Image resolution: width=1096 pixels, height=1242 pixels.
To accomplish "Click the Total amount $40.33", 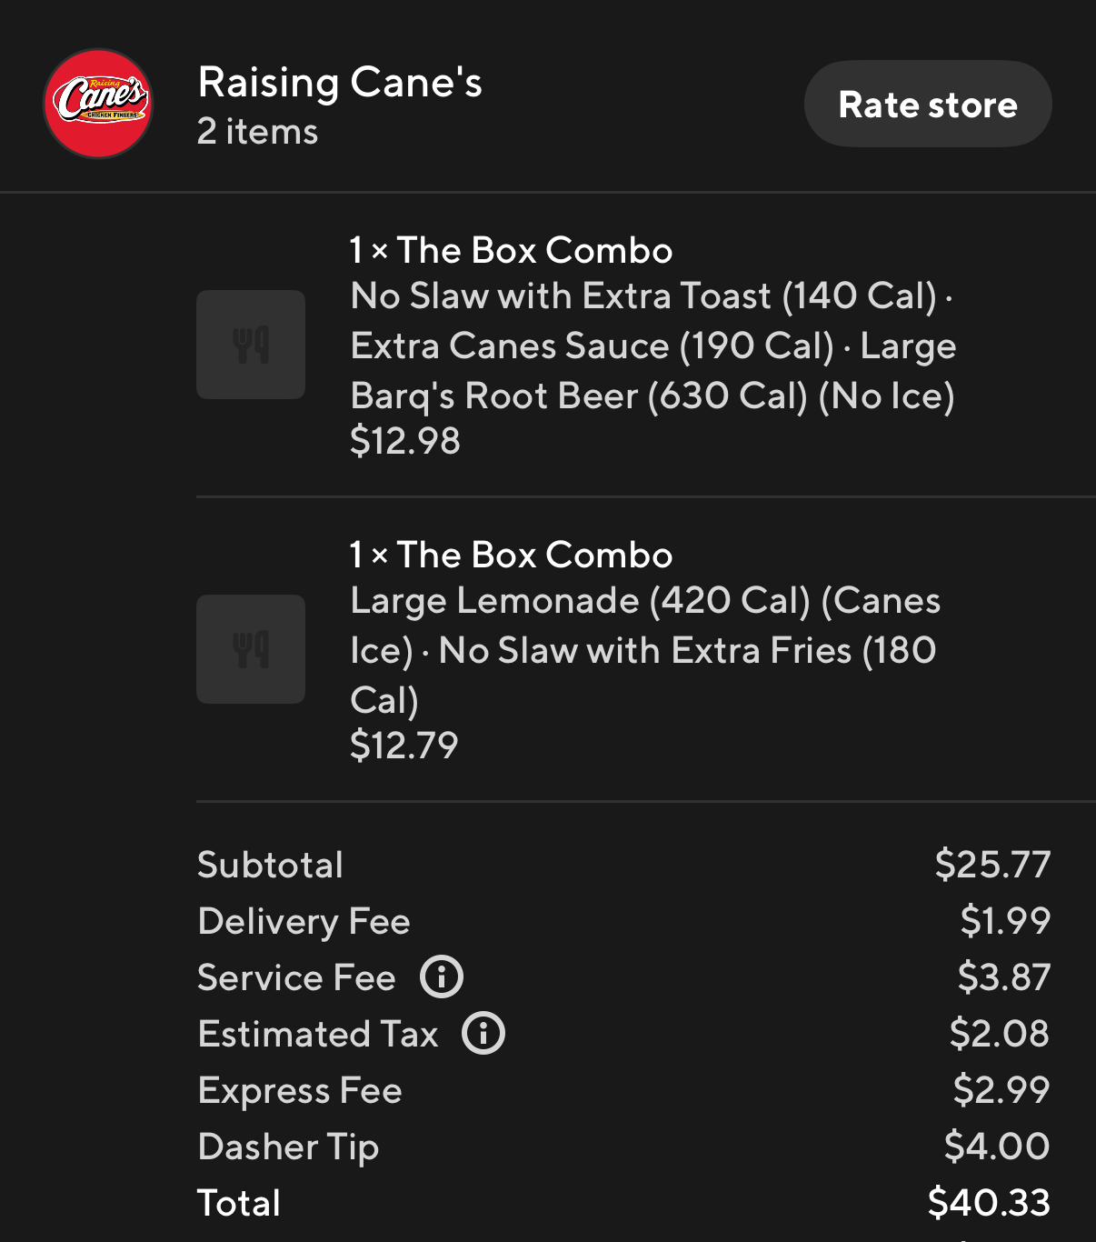I will (989, 1203).
